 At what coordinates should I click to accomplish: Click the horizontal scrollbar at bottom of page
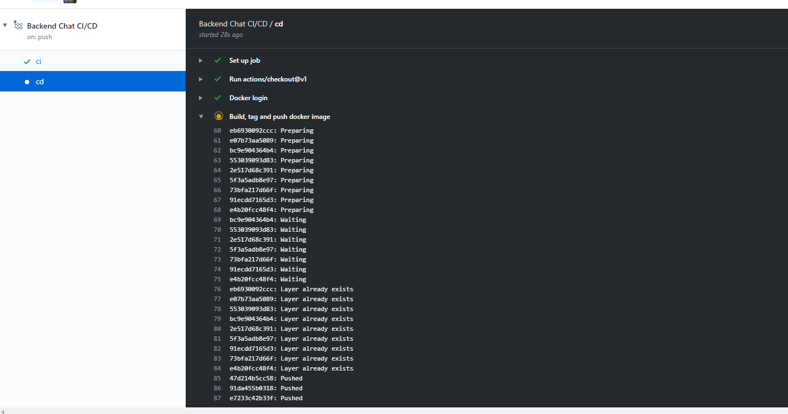pyautogui.click(x=394, y=411)
